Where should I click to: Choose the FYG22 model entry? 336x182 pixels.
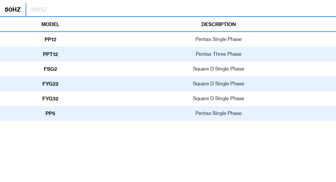[50, 84]
